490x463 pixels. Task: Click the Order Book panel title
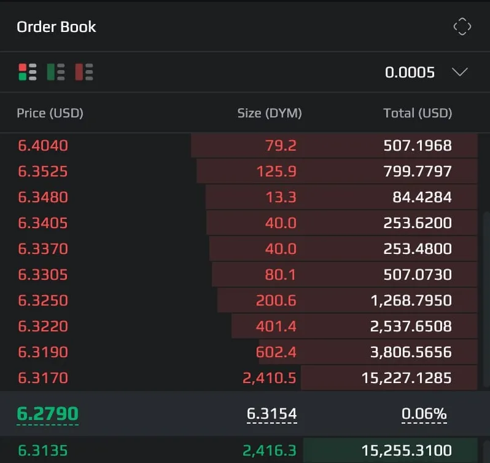[x=56, y=27]
